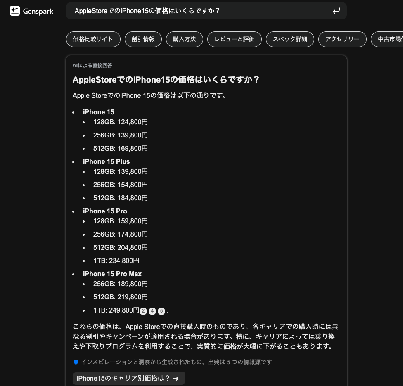
Task: Submit the query via the enter arrow icon
Action: pyautogui.click(x=337, y=11)
